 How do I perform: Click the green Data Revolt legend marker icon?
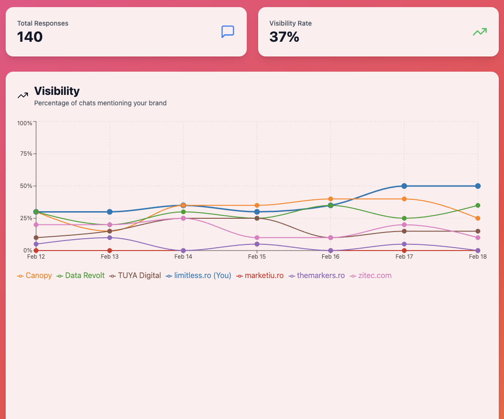59,275
